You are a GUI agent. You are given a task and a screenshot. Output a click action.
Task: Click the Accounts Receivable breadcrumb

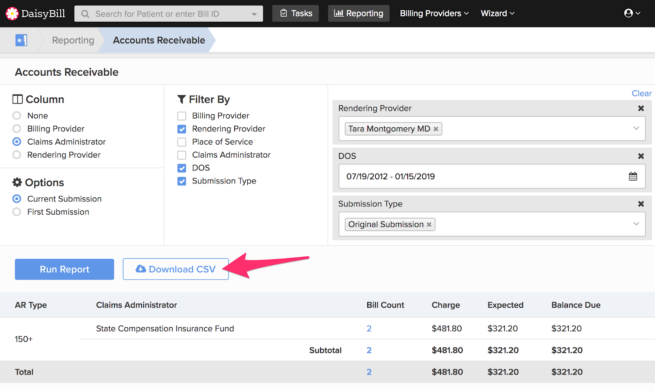click(x=159, y=40)
